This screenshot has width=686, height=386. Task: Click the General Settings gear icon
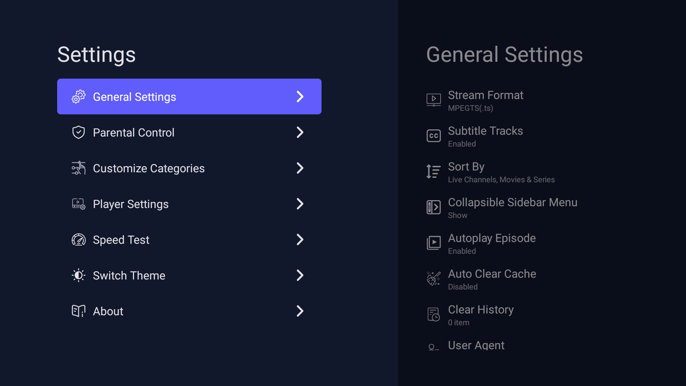(x=78, y=96)
